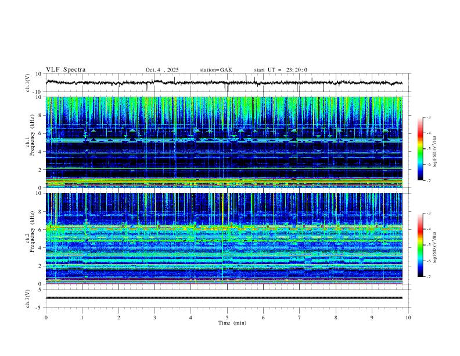Click the ch.2 spectrogram colorbar
Viewport: 460px width, 356px height.
421,245
